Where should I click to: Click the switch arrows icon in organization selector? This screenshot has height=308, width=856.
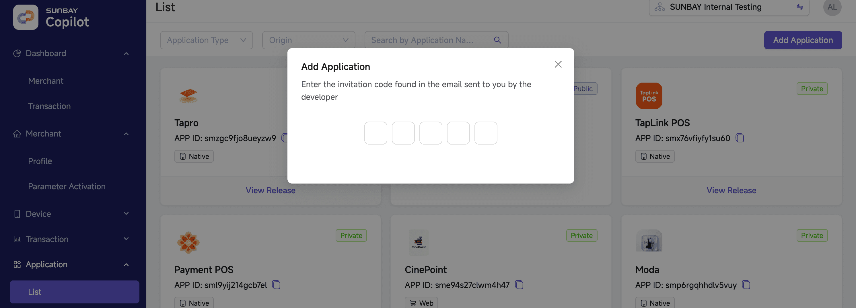800,7
